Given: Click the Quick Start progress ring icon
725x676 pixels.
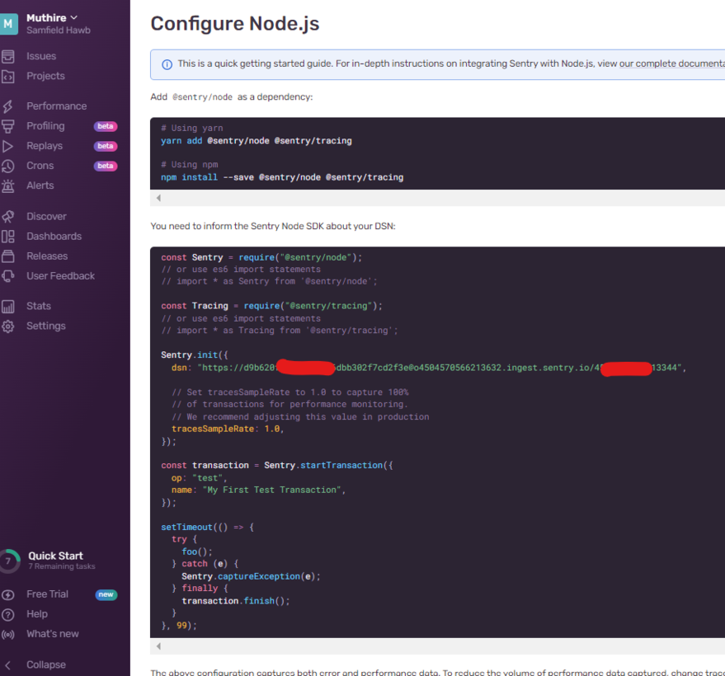Looking at the screenshot, I should 9,561.
